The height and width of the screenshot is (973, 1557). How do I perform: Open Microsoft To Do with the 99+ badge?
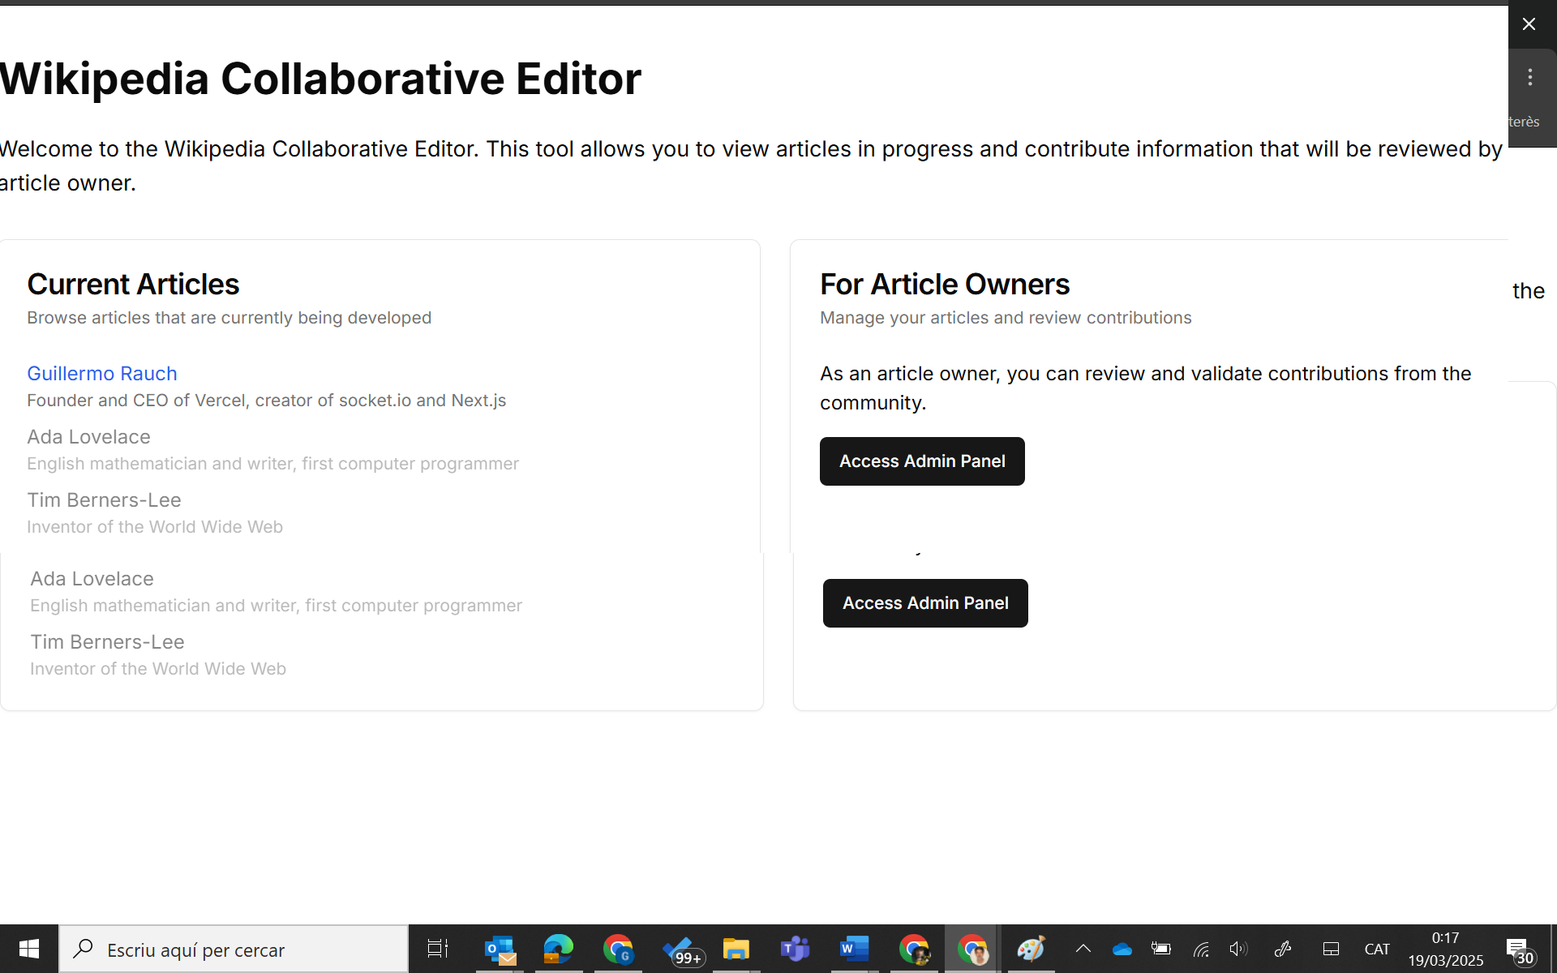pyautogui.click(x=684, y=949)
